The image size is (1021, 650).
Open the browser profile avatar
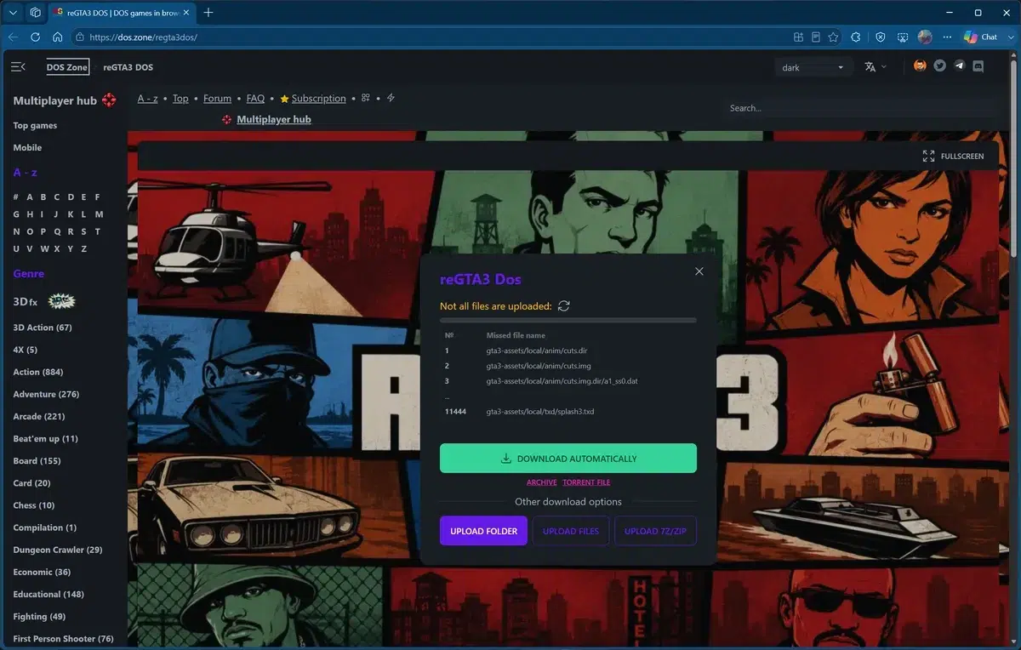(925, 37)
